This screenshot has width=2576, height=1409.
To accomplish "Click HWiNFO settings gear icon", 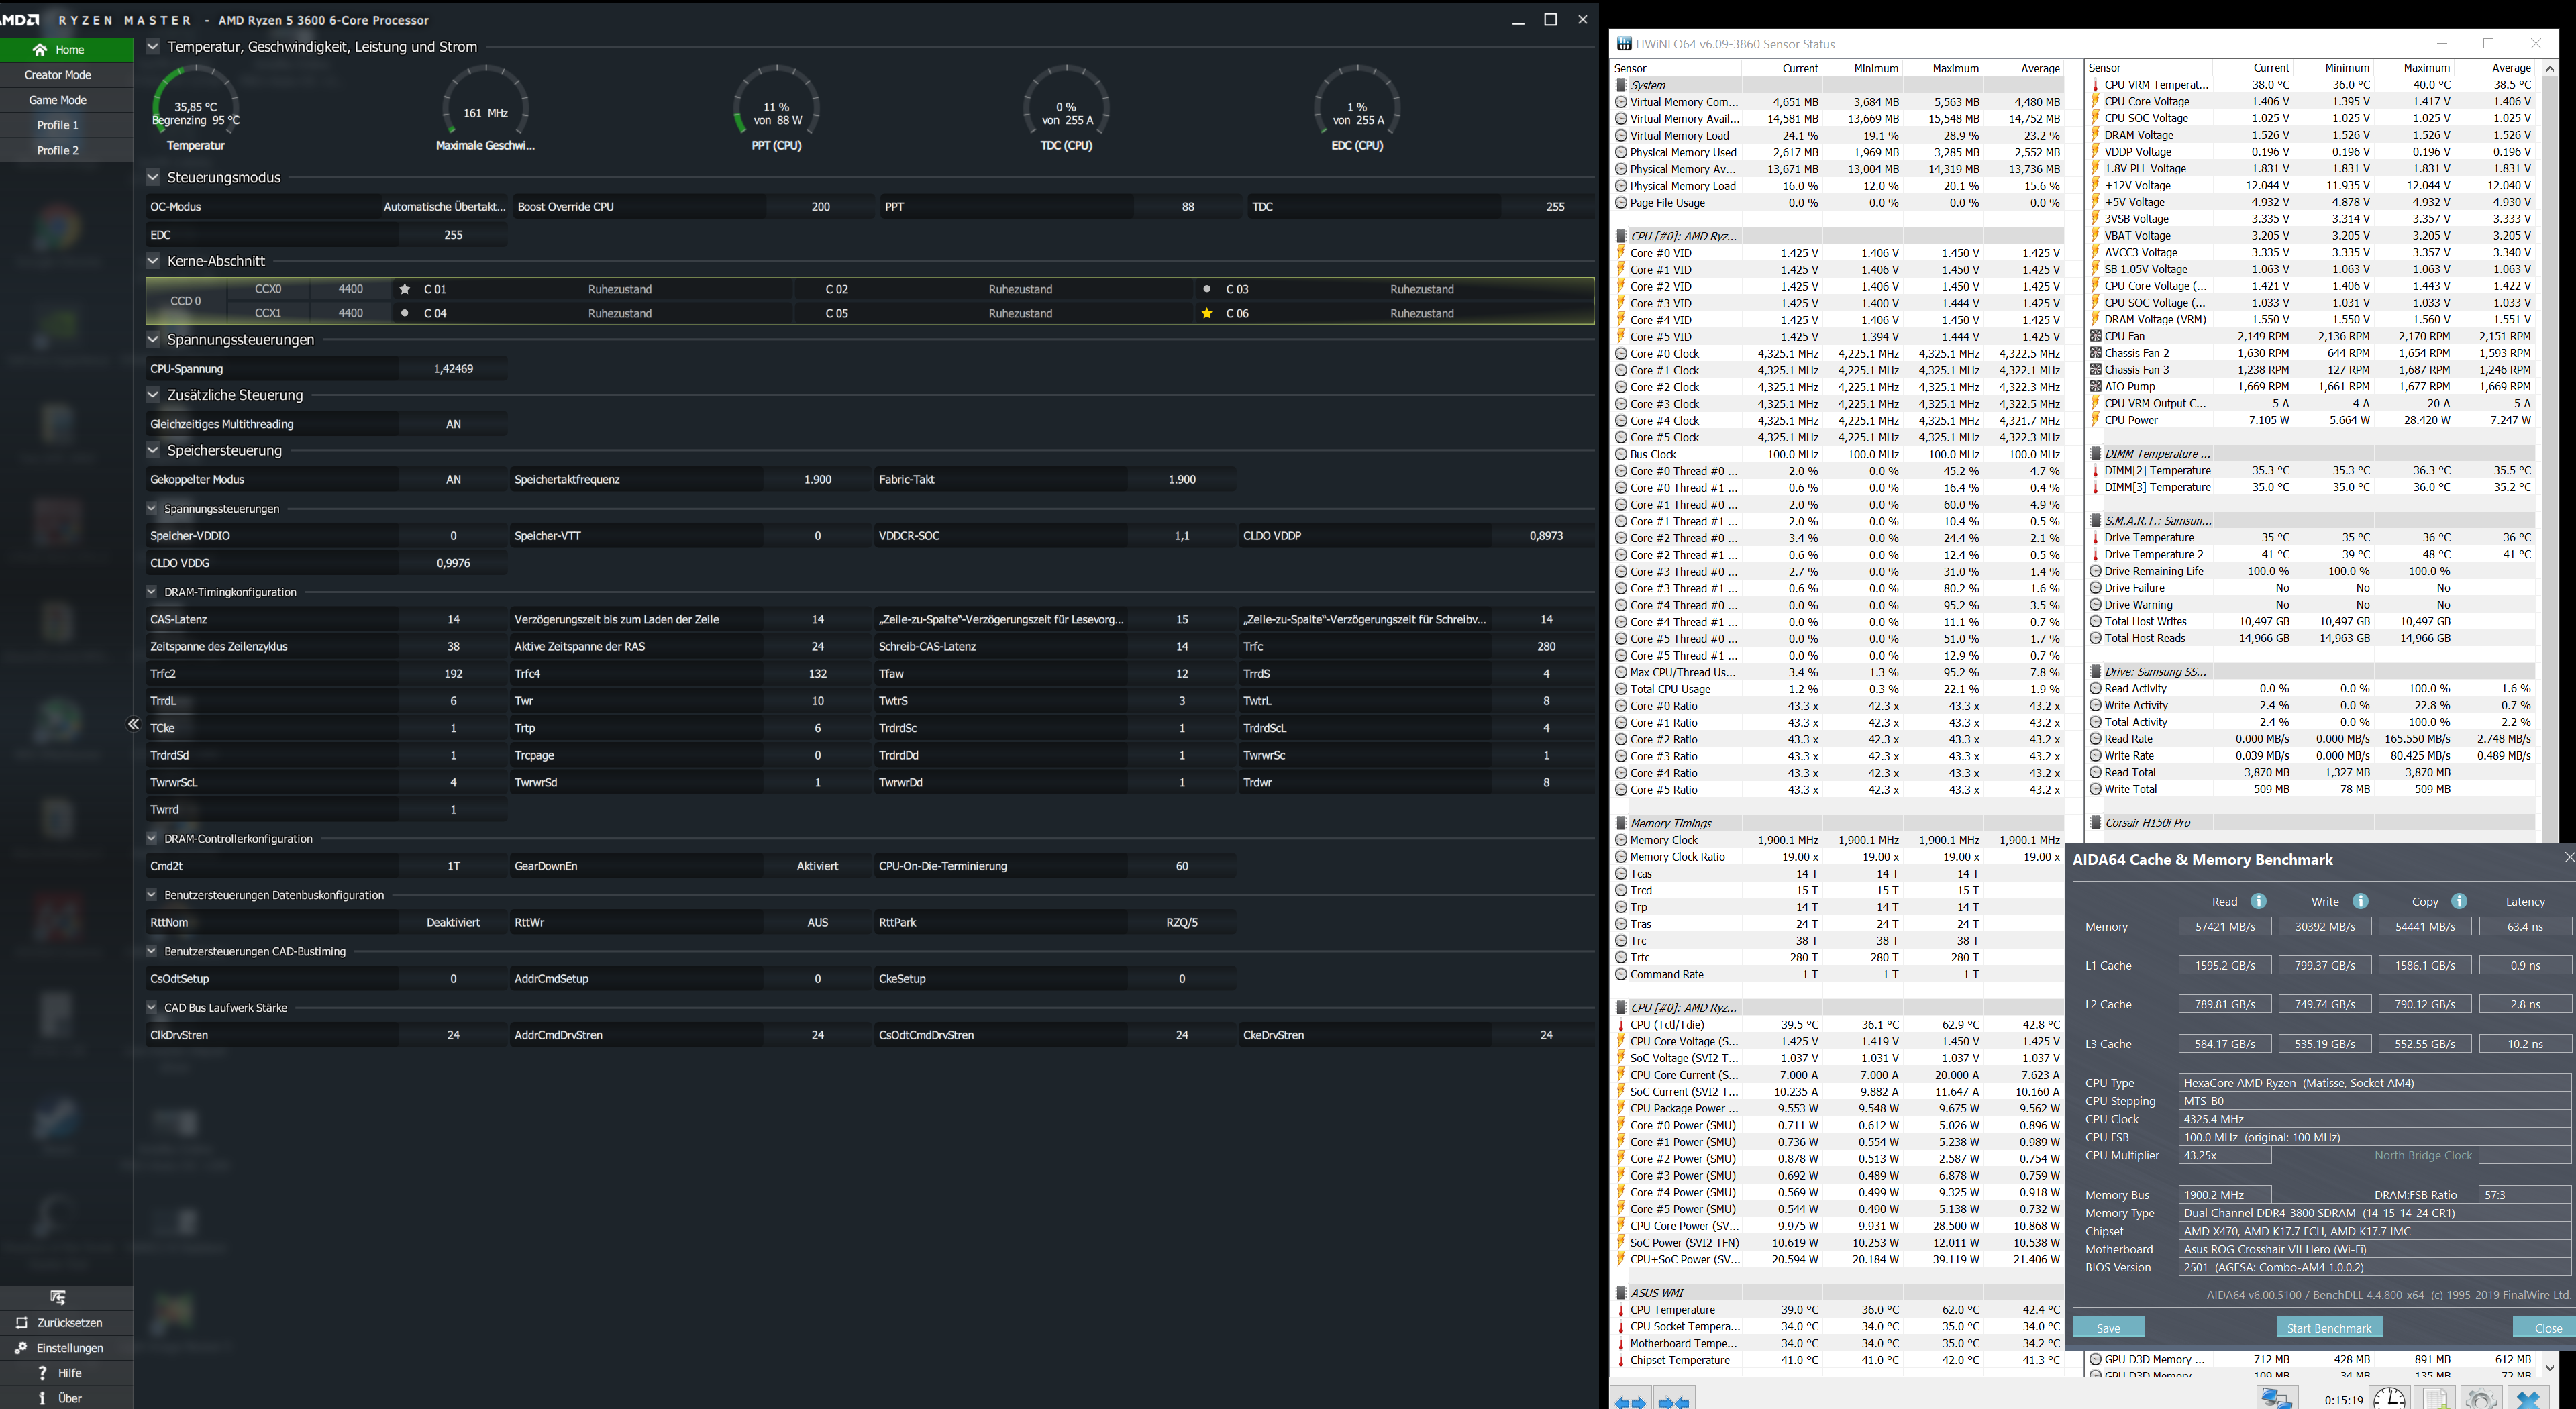I will [2481, 1398].
